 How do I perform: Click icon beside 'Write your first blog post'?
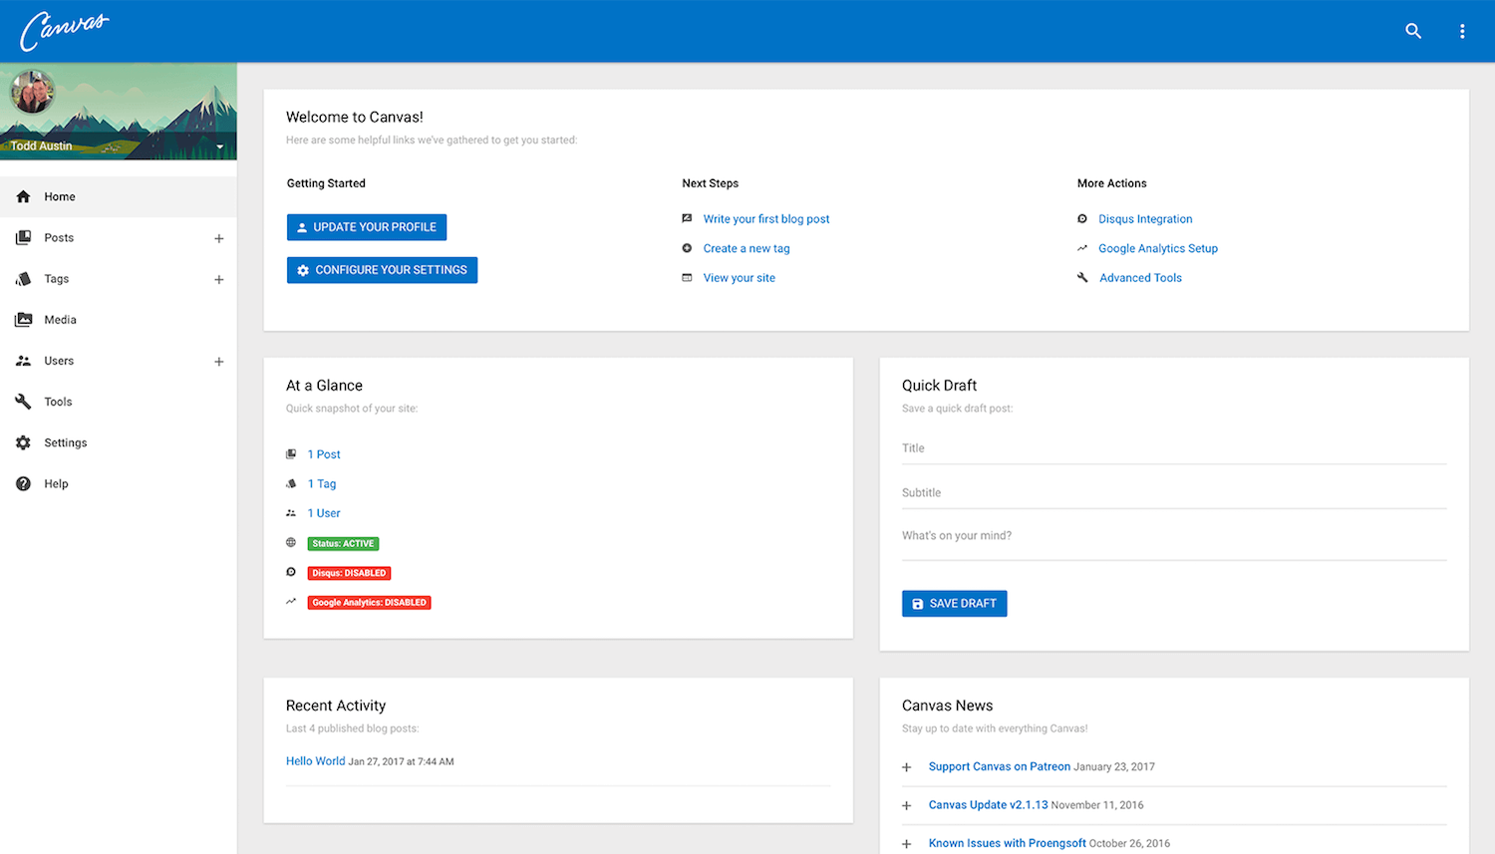click(x=687, y=218)
